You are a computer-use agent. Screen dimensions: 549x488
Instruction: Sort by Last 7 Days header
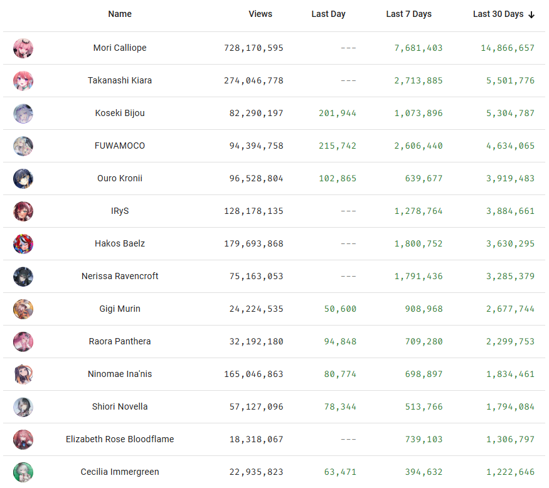[x=408, y=14]
